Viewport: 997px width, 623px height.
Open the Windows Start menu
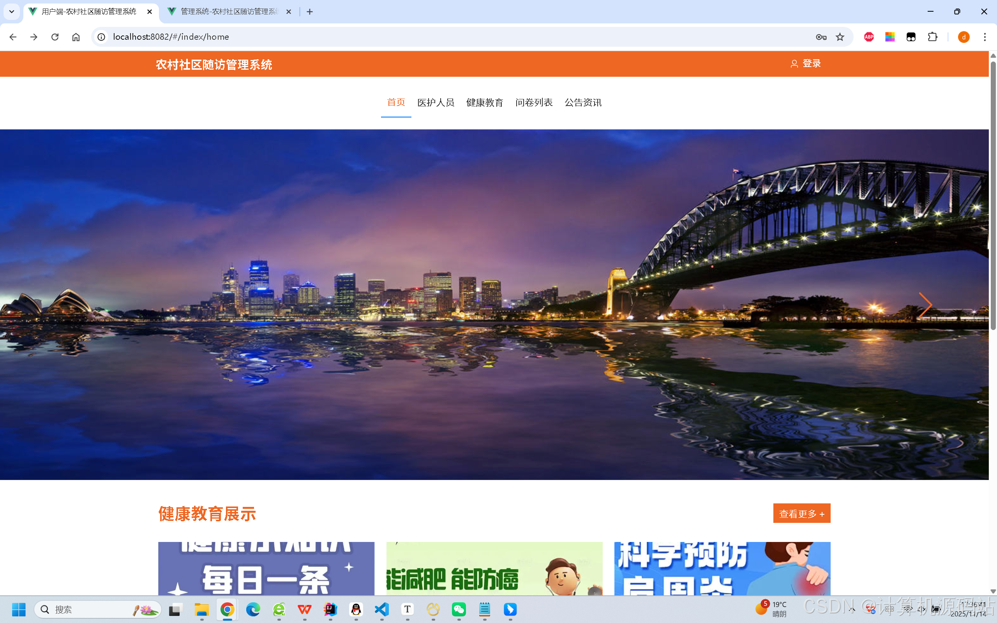tap(19, 609)
